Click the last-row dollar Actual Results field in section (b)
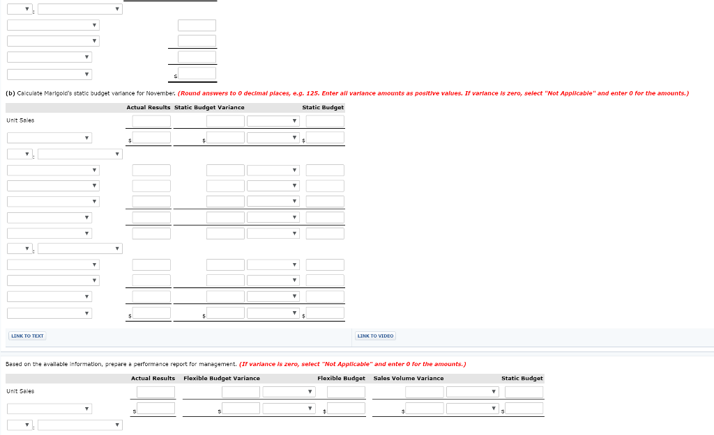This screenshot has width=714, height=435. [x=151, y=313]
